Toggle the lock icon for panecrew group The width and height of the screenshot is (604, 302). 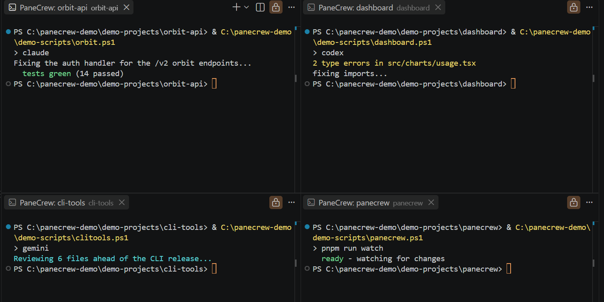coord(574,203)
